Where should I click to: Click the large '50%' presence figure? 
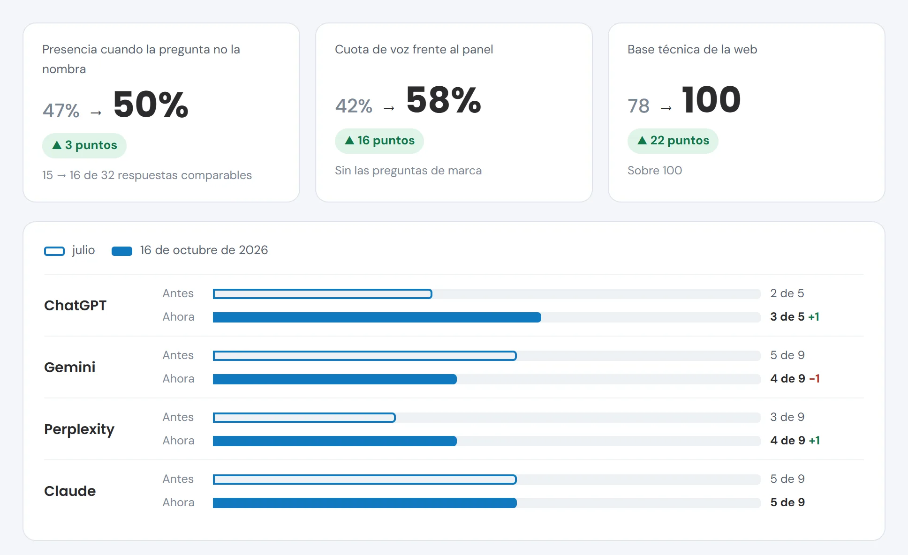coord(151,104)
